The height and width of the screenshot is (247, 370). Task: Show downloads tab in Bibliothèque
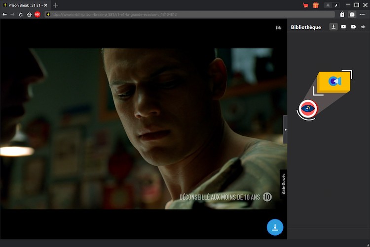pos(333,27)
